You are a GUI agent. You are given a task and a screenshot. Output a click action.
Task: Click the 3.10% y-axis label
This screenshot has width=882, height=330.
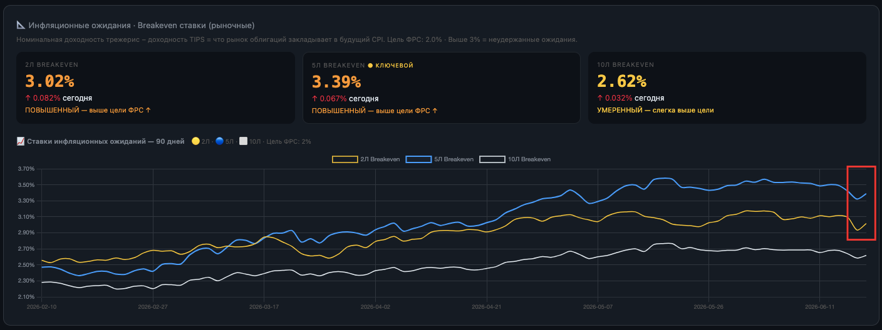click(x=26, y=217)
